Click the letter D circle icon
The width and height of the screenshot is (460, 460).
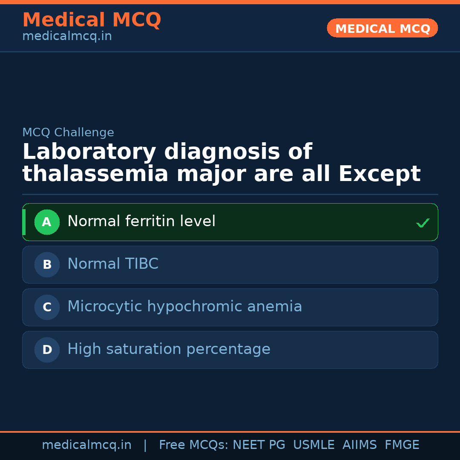[47, 350]
